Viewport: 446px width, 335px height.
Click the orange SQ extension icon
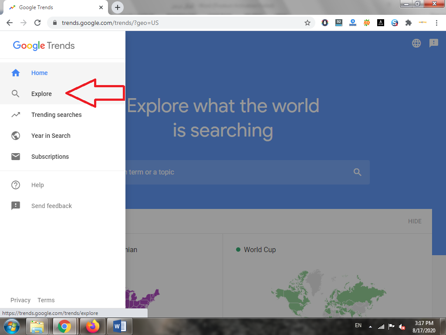coord(367,23)
